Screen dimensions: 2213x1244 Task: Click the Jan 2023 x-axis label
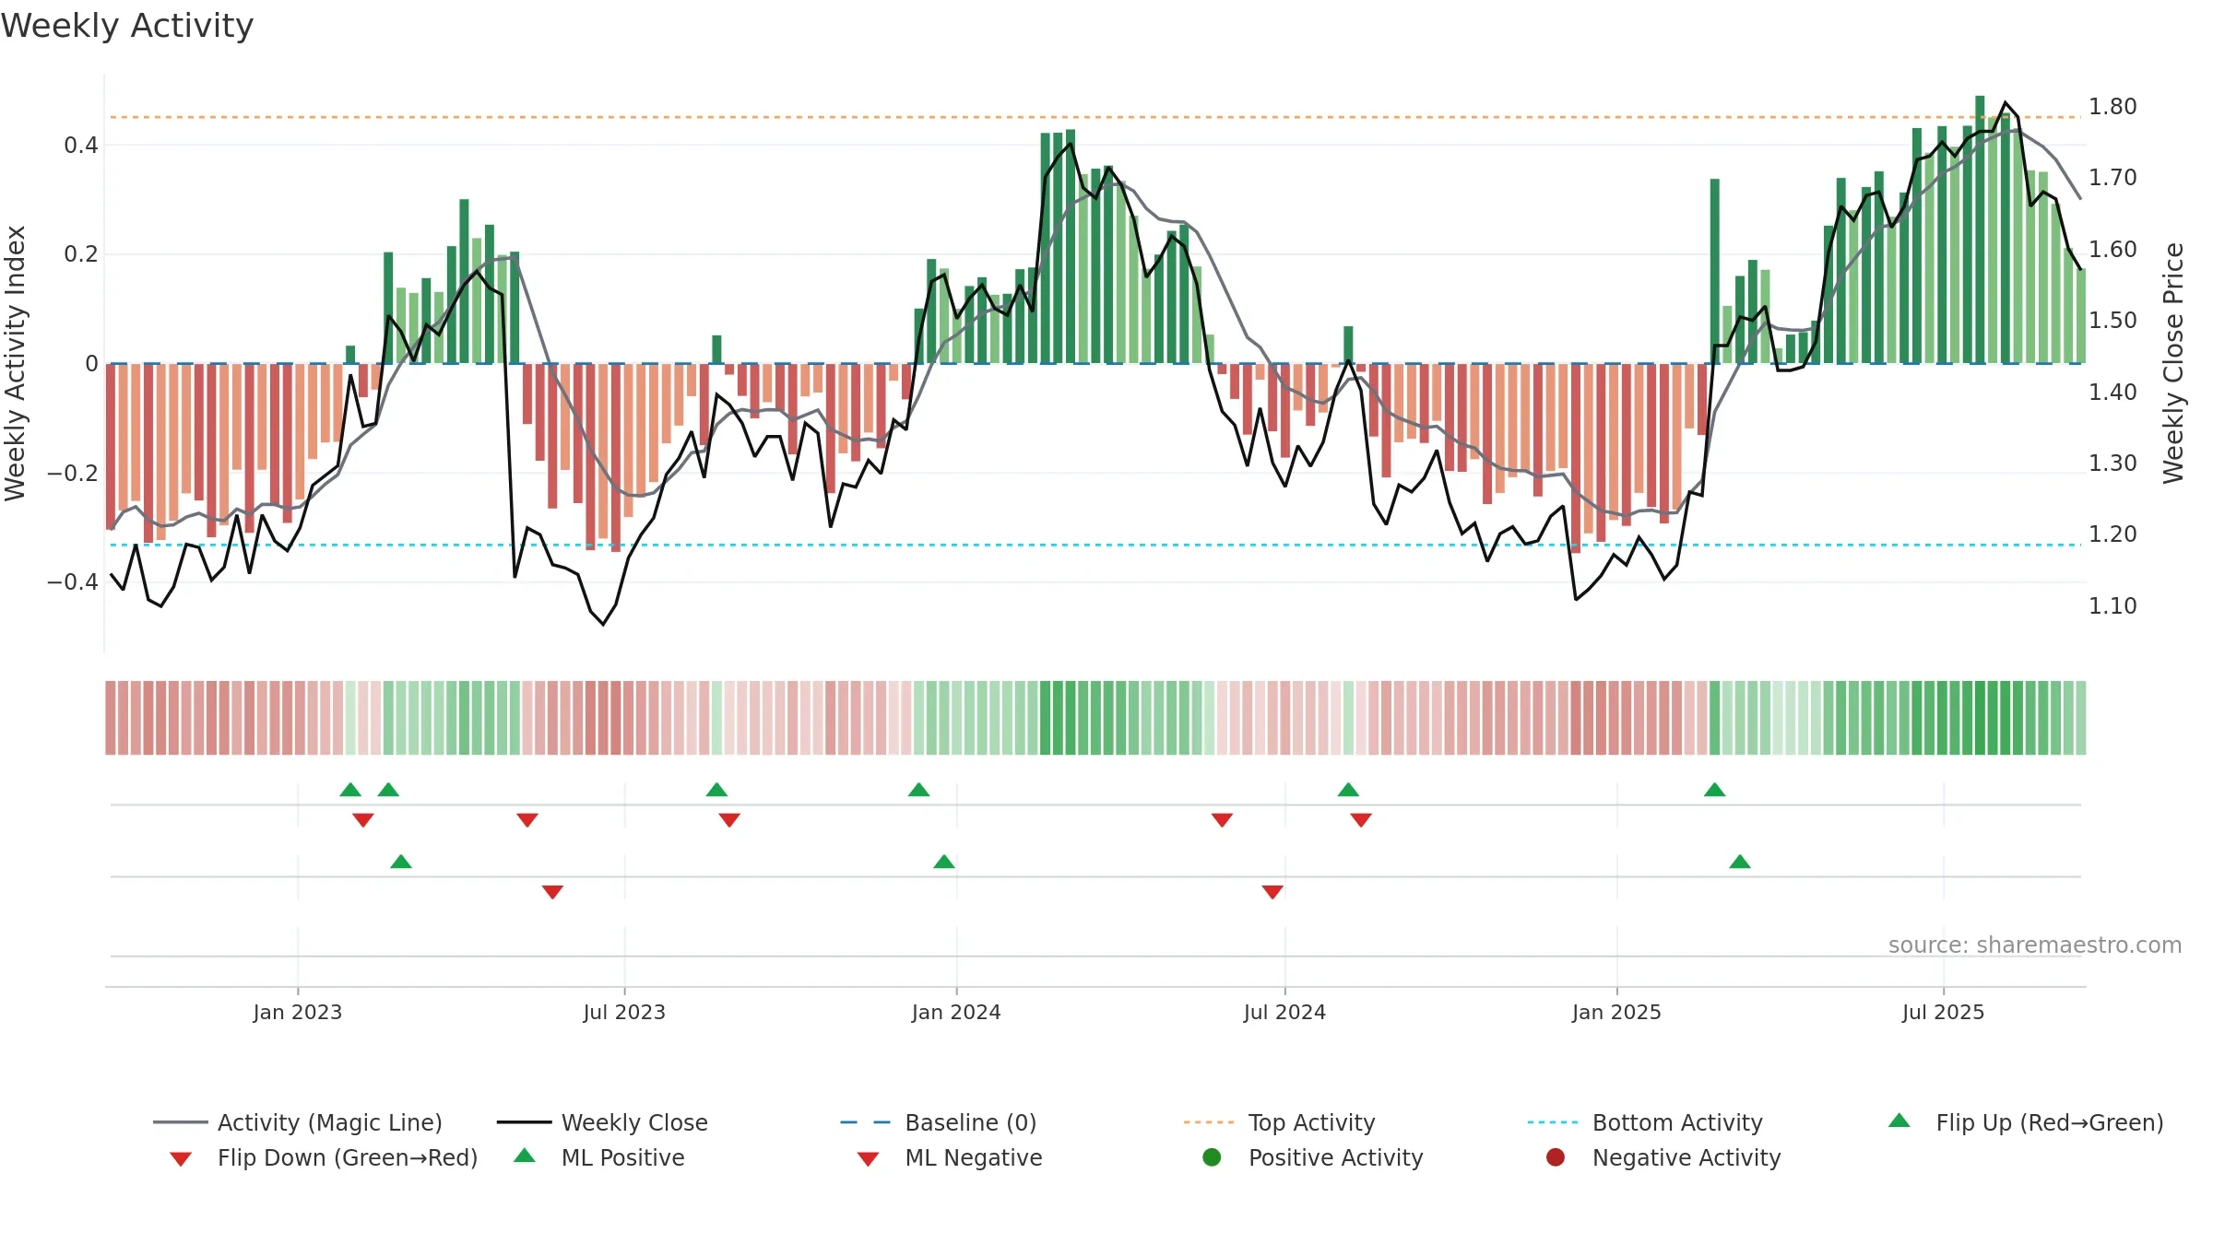[298, 1012]
